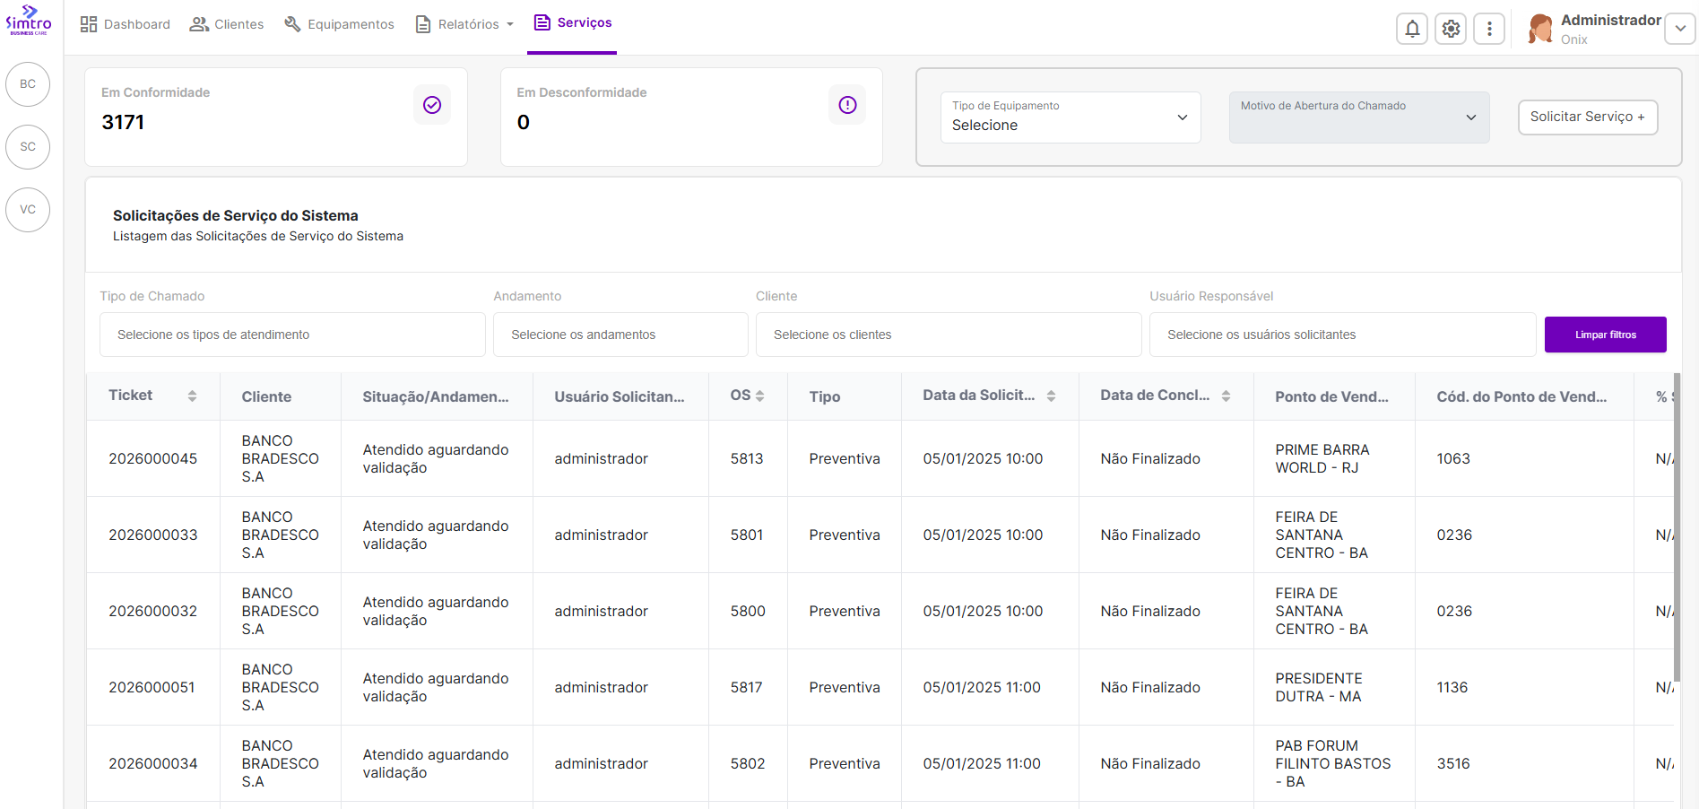The image size is (1699, 809).
Task: Click the Em Conformidade checkmark icon
Action: point(432,105)
